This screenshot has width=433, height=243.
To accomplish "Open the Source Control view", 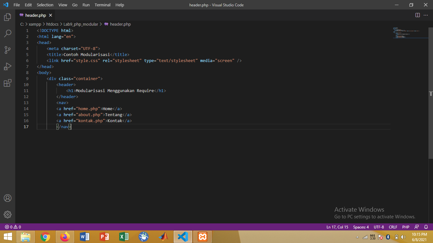I will [x=8, y=50].
